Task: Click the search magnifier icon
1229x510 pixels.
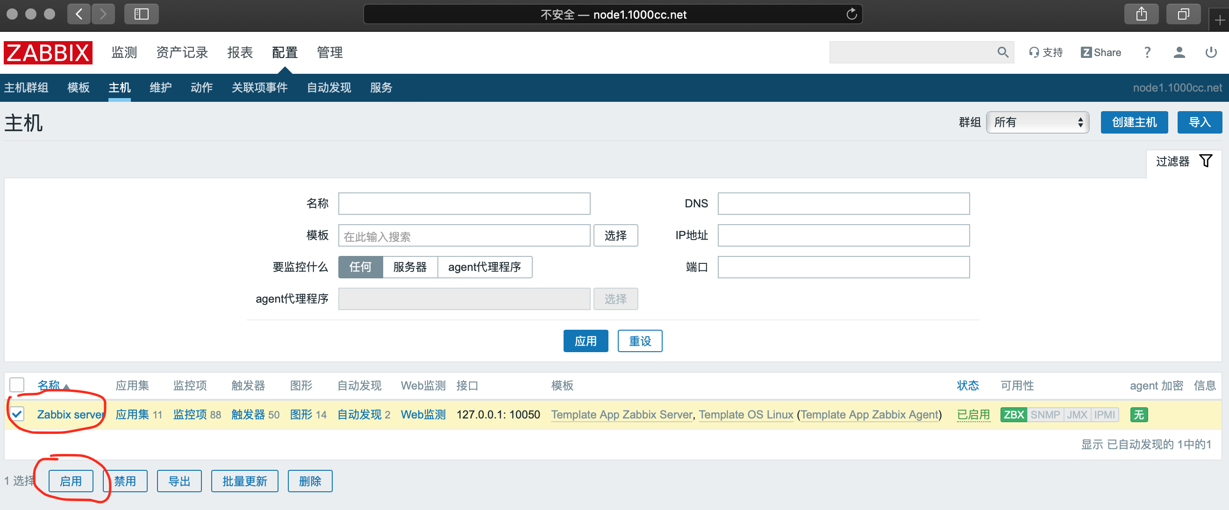Action: (x=1002, y=52)
